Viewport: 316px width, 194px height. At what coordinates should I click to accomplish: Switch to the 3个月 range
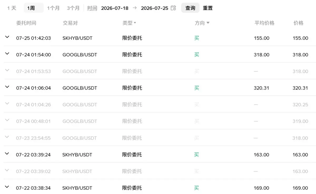click(x=73, y=8)
